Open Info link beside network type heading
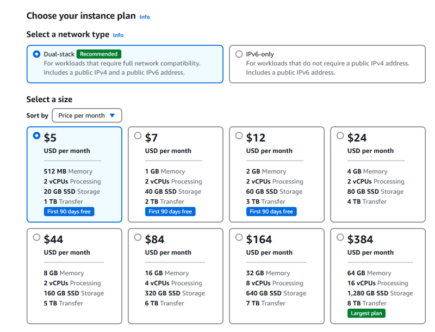435x332 pixels. tap(118, 35)
